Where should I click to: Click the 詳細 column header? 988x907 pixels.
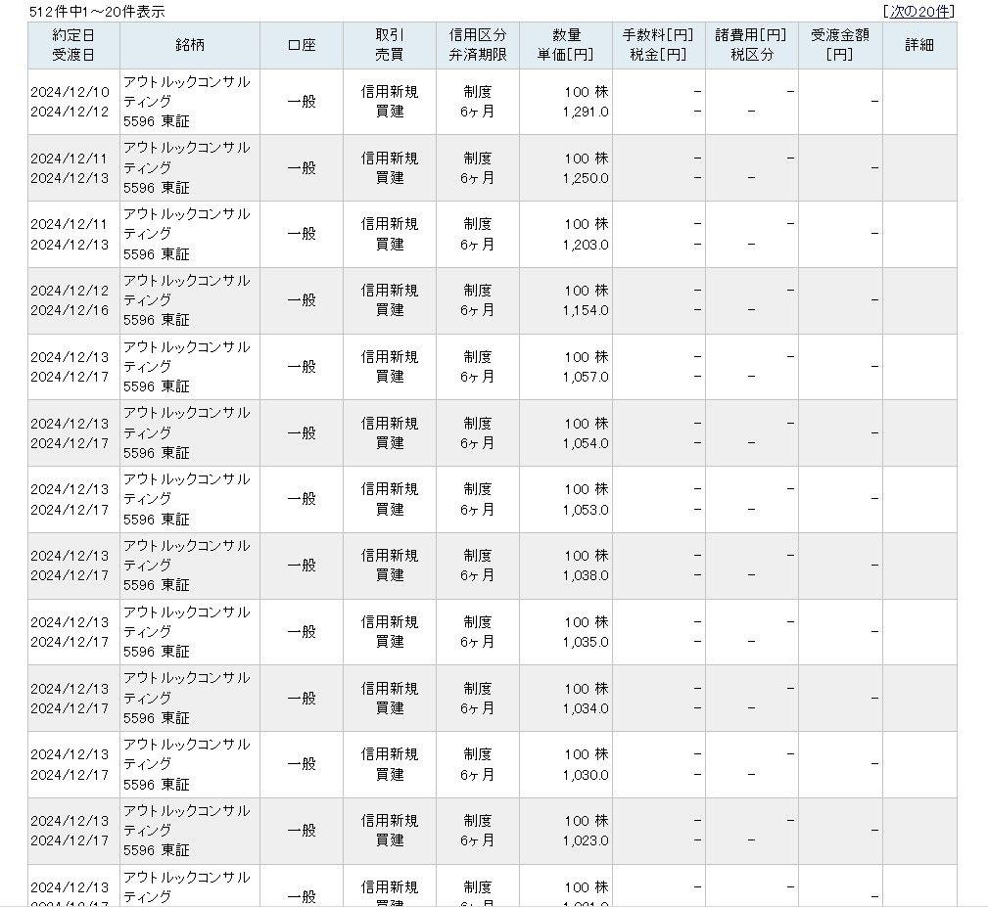coord(919,45)
